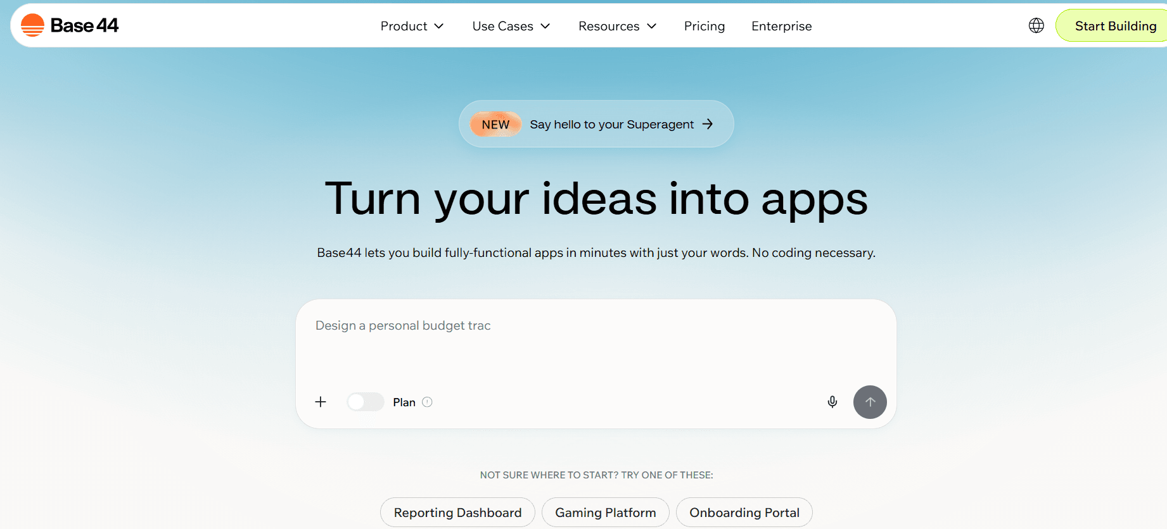This screenshot has height=529, width=1167.
Task: Open the Enterprise menu item
Action: tap(781, 26)
